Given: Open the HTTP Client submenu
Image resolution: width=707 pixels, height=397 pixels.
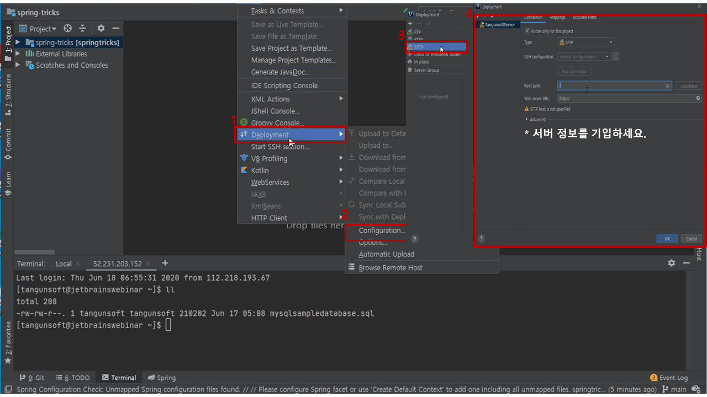Looking at the screenshot, I should 292,218.
